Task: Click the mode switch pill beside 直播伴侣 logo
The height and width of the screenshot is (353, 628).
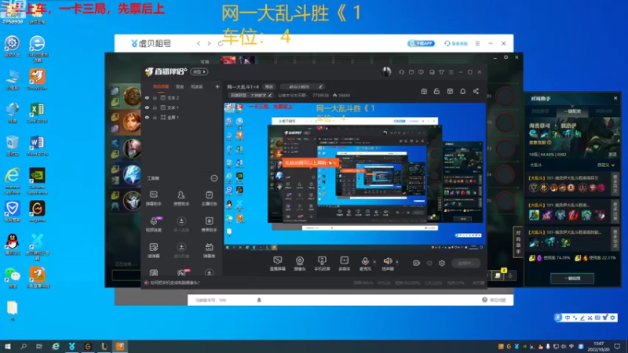Action: 199,72
